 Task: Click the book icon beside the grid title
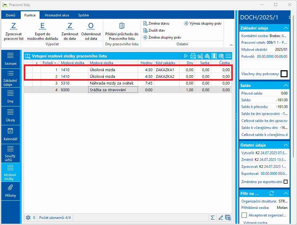tap(28, 56)
